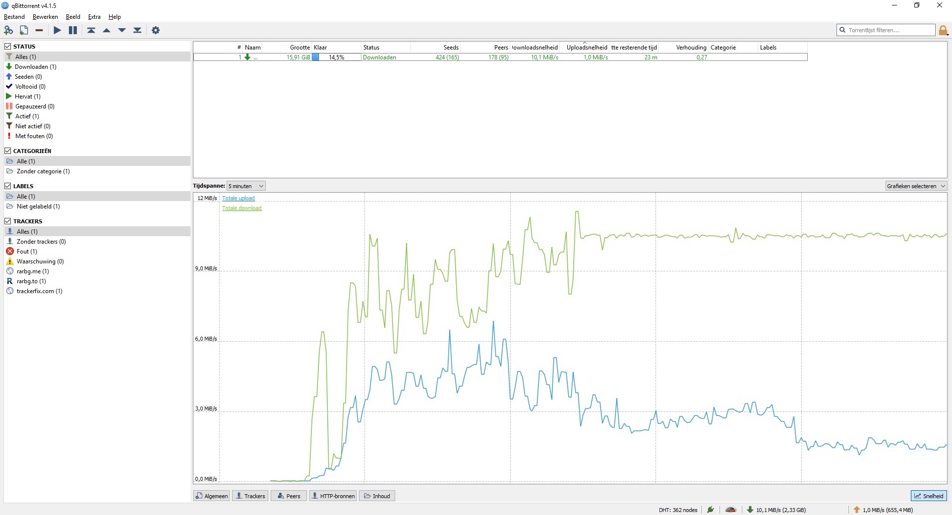Viewport: 952px width, 515px height.
Task: Click the lock icon beside the filter box
Action: click(943, 30)
